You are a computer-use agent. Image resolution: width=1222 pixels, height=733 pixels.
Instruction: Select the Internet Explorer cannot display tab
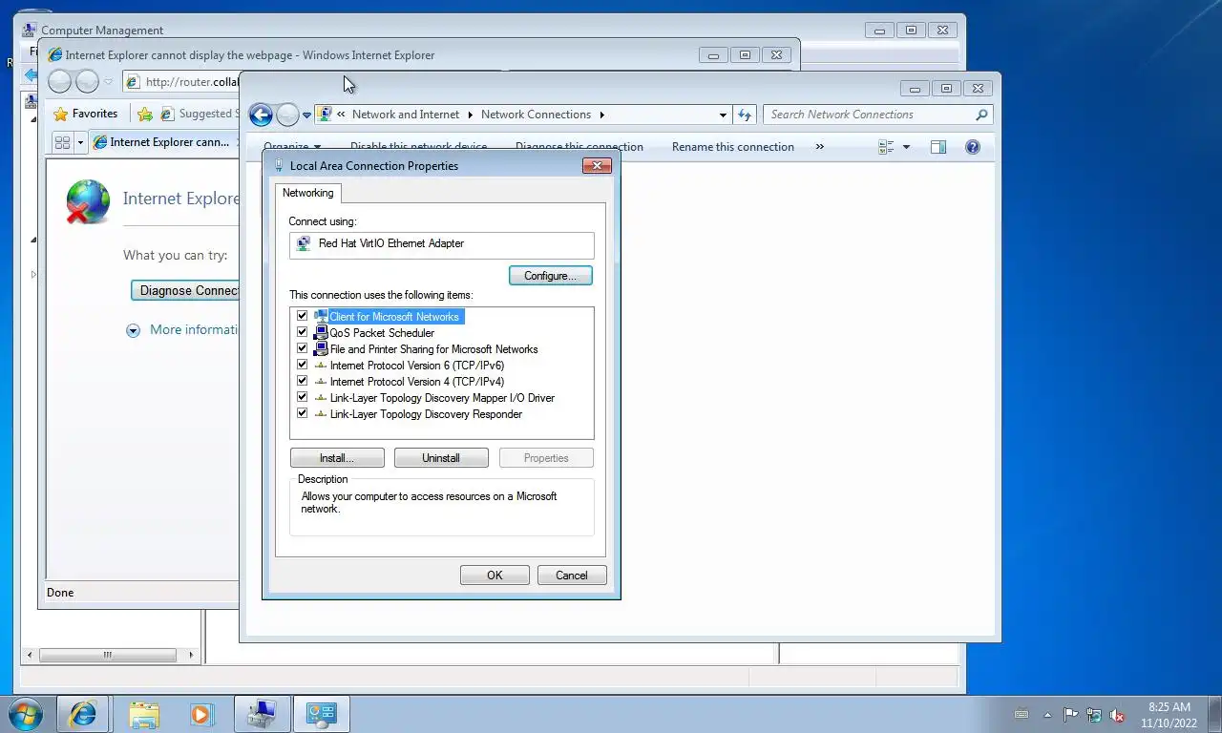click(163, 142)
